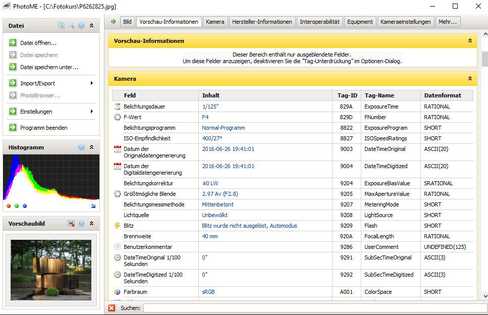The height and width of the screenshot is (315, 488).
Task: Click the enlarge histogram icon
Action: 93,206
